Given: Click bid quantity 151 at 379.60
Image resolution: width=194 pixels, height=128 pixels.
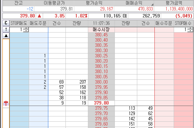Looking at the screenshot, I should point(126,124).
